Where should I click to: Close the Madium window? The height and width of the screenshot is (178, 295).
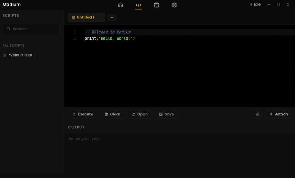point(288,4)
